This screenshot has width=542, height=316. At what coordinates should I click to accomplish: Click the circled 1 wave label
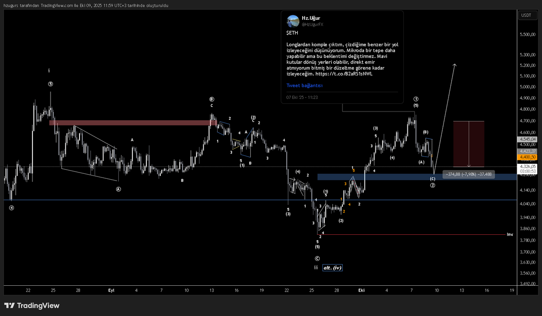click(416, 99)
